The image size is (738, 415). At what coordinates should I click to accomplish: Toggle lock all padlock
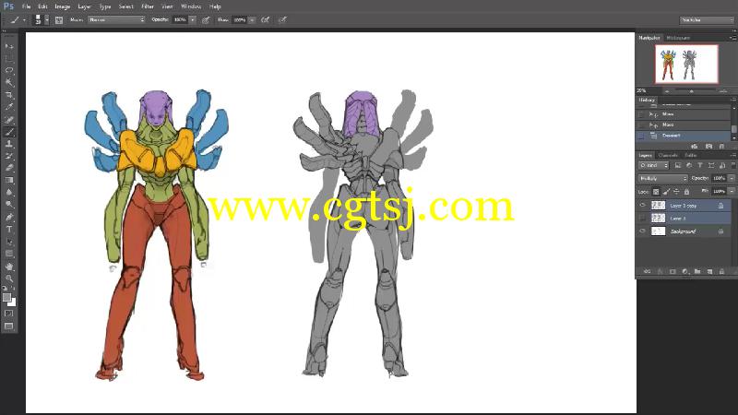click(686, 192)
